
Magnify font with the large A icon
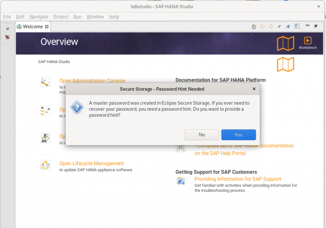pos(288,27)
